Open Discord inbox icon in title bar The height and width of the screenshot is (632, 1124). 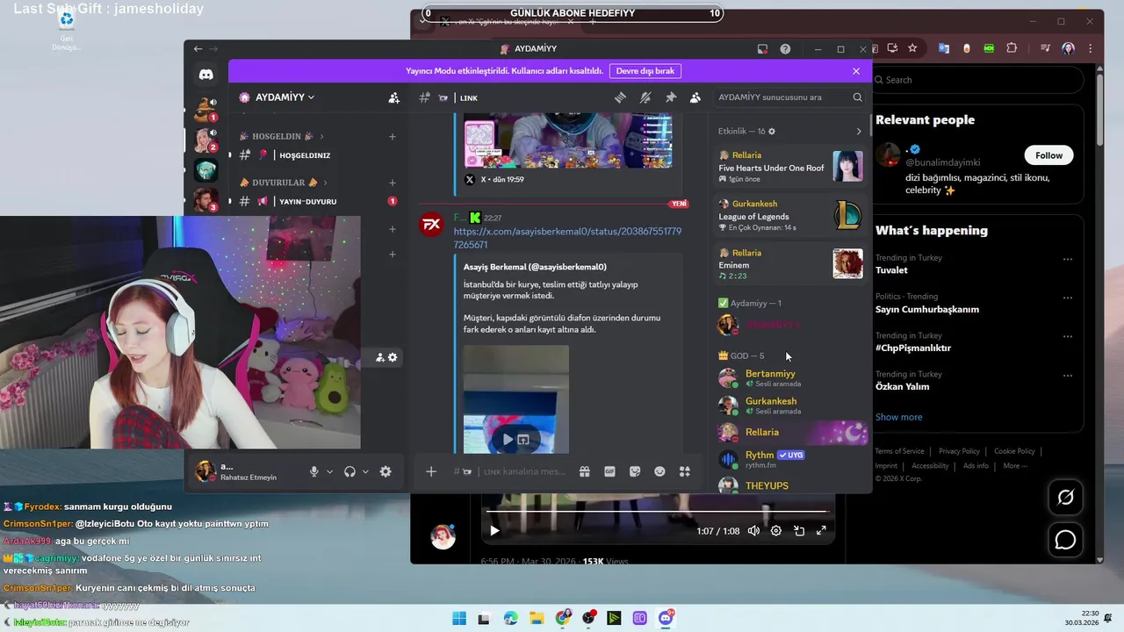pos(762,49)
